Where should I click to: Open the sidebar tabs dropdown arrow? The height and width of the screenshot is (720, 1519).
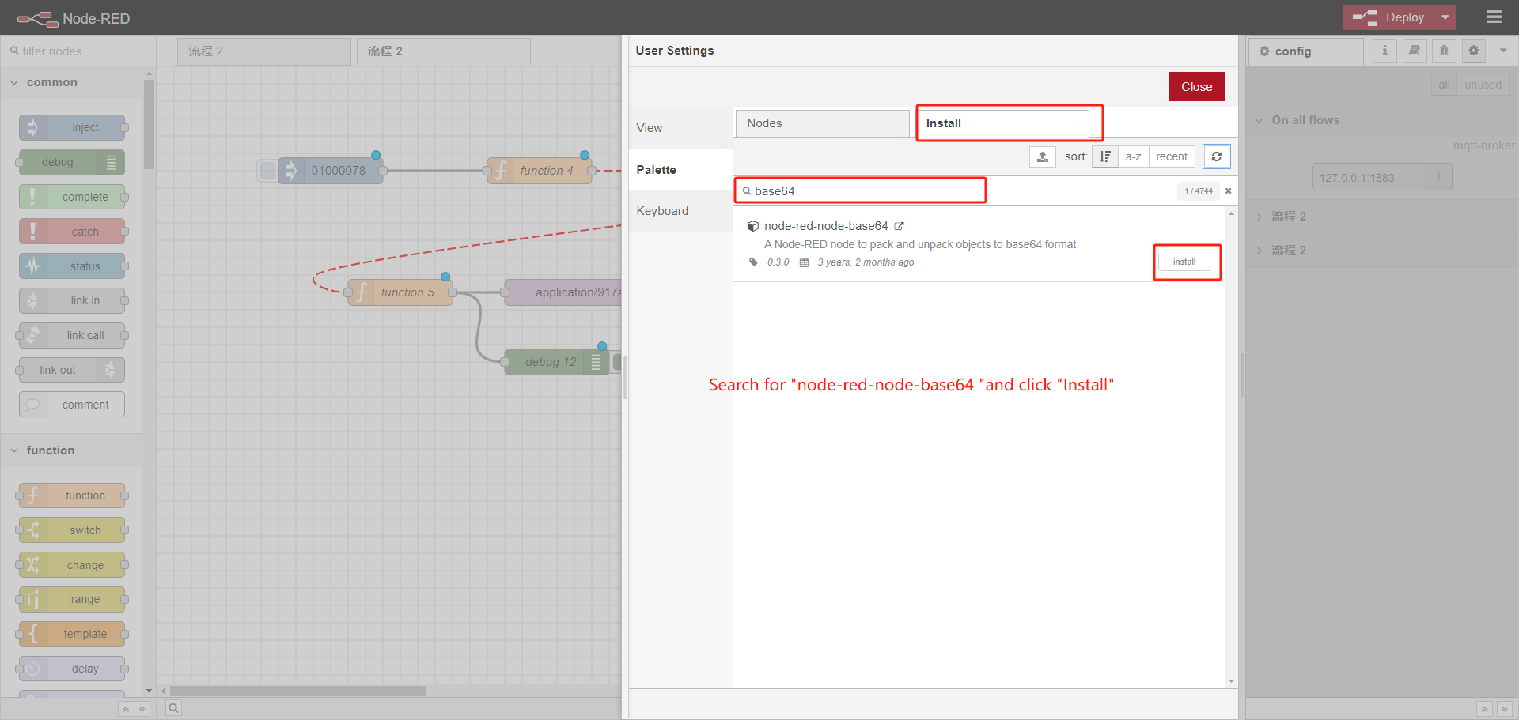click(1503, 51)
